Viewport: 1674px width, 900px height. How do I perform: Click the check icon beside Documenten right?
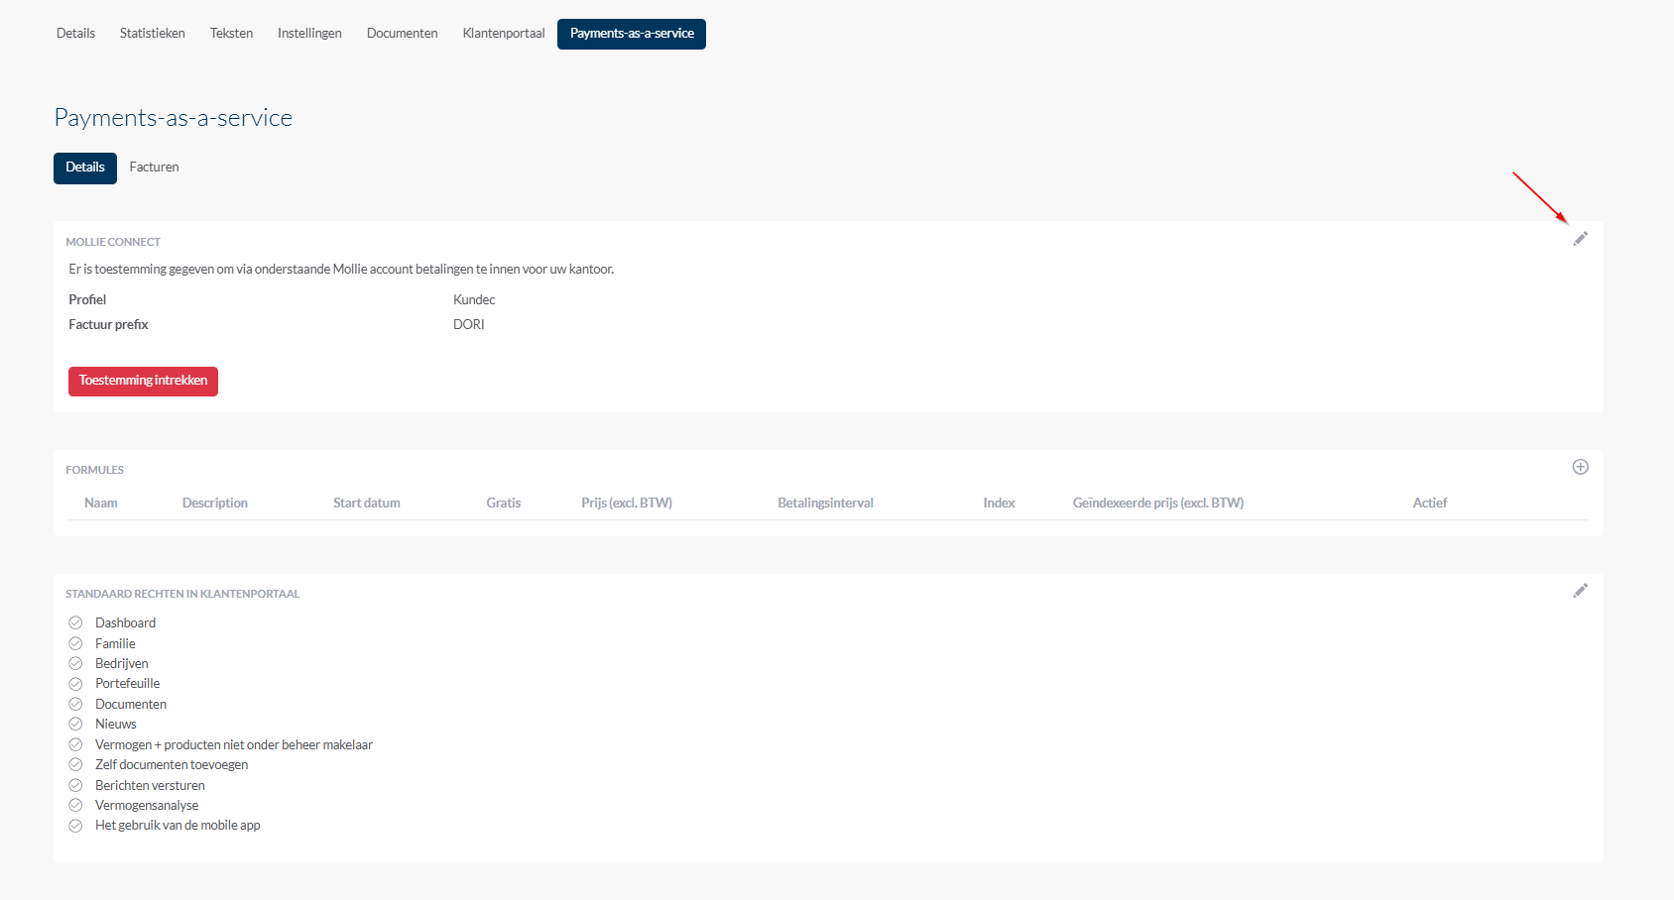(x=75, y=705)
